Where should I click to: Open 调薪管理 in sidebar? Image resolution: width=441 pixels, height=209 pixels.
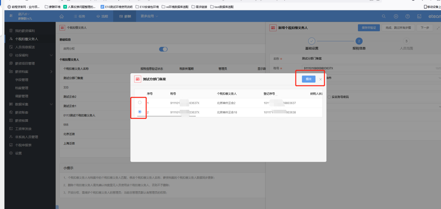pyautogui.click(x=22, y=96)
